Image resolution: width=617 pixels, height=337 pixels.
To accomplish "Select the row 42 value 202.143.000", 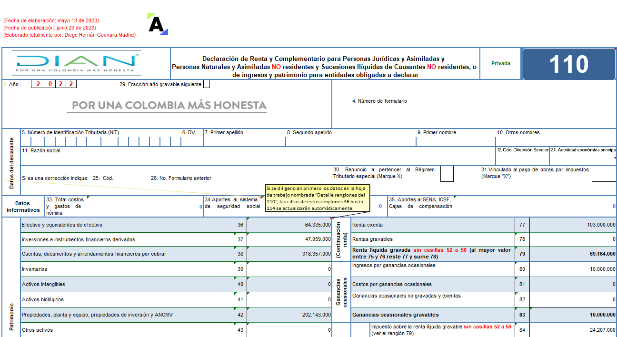I will pos(289,315).
